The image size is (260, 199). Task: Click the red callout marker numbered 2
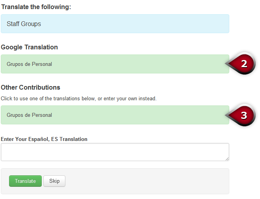(243, 64)
